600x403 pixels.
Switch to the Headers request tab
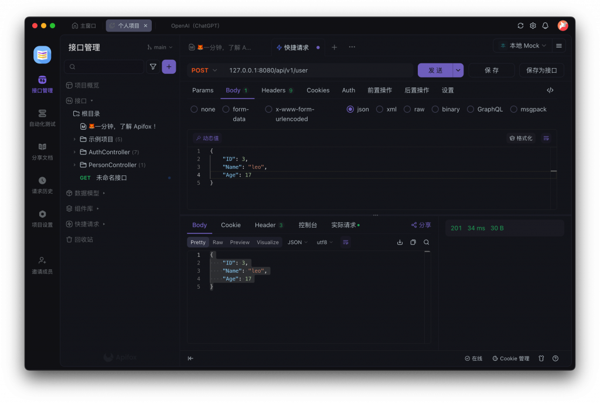277,90
